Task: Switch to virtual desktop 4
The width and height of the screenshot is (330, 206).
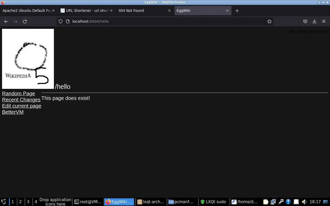Action: point(36,202)
